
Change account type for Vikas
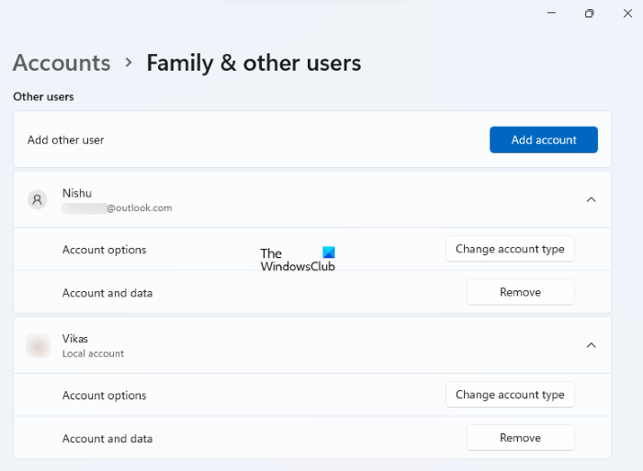point(510,395)
